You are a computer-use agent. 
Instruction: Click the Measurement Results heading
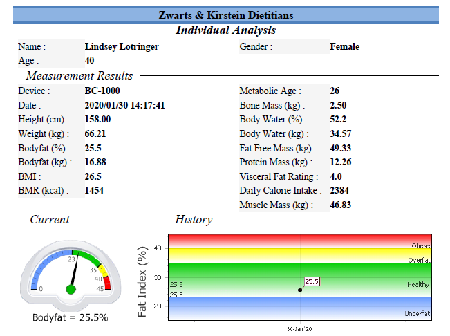point(79,76)
